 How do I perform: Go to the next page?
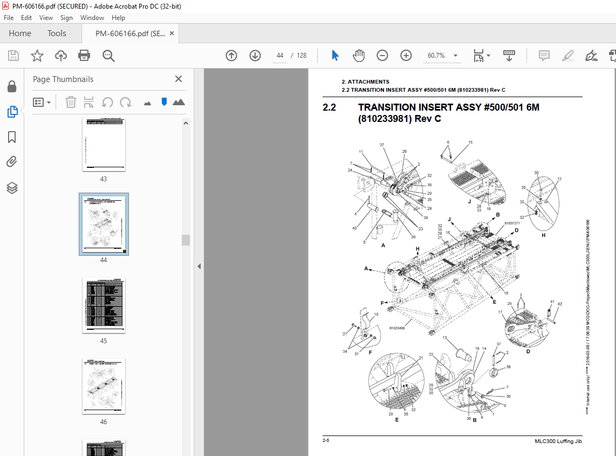point(255,56)
